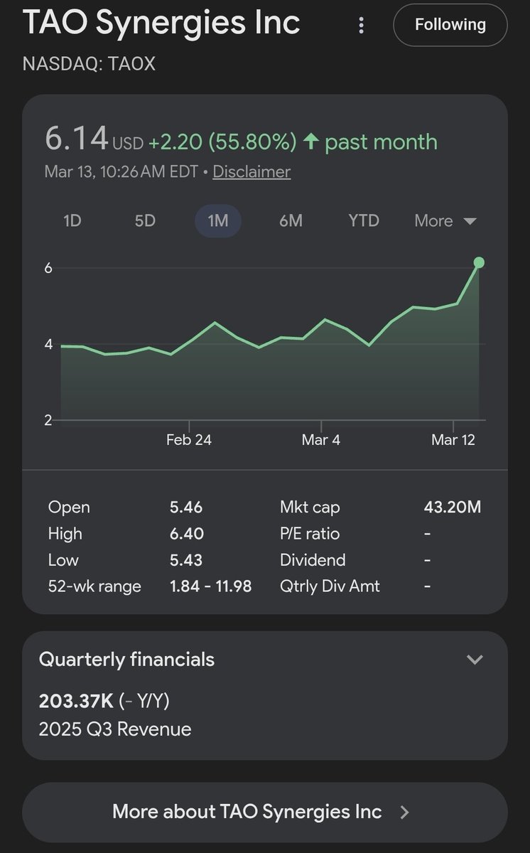Select the 5D time range tab
Viewport: 530px width, 853px height.
[x=145, y=221]
